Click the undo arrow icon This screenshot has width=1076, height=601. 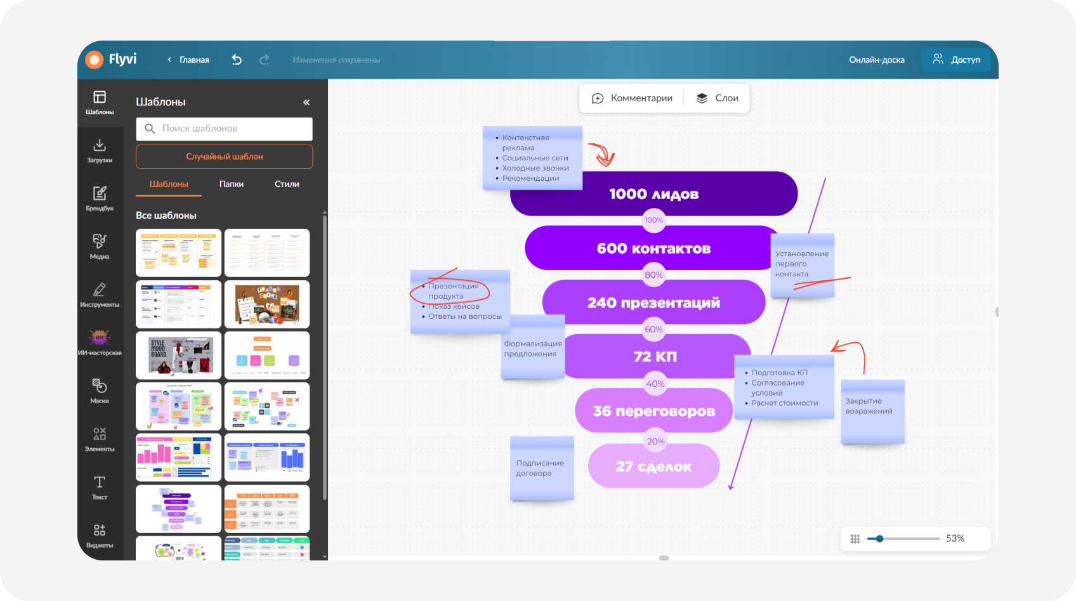pos(237,60)
